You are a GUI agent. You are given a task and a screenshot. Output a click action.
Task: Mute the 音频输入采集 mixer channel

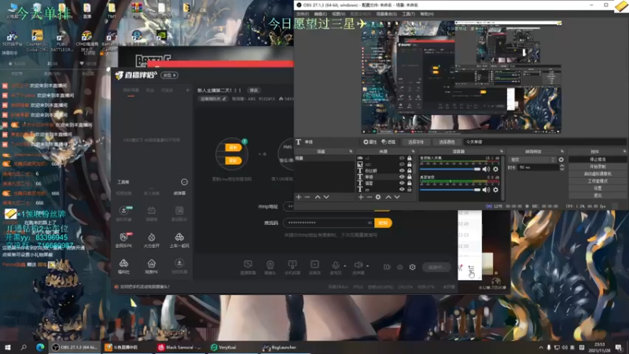[x=486, y=169]
